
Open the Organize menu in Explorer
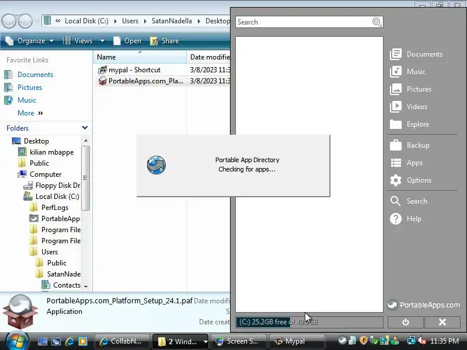(x=30, y=41)
